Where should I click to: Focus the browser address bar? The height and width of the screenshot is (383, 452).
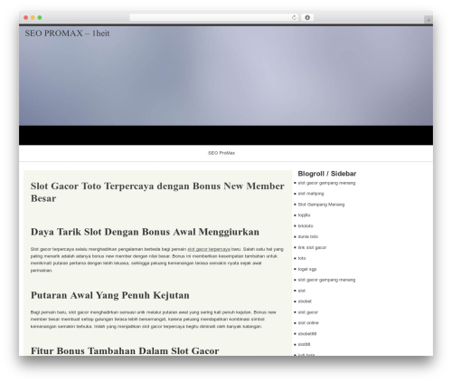pyautogui.click(x=213, y=18)
